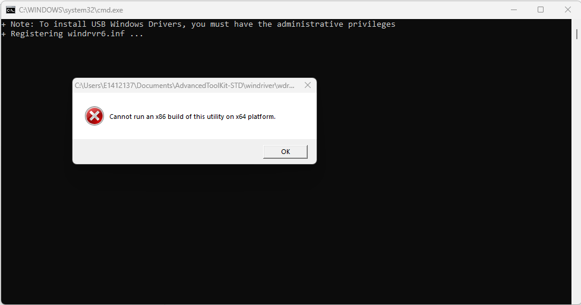Click the C:\WINDOWS\system32\cmd.exe title text

71,10
